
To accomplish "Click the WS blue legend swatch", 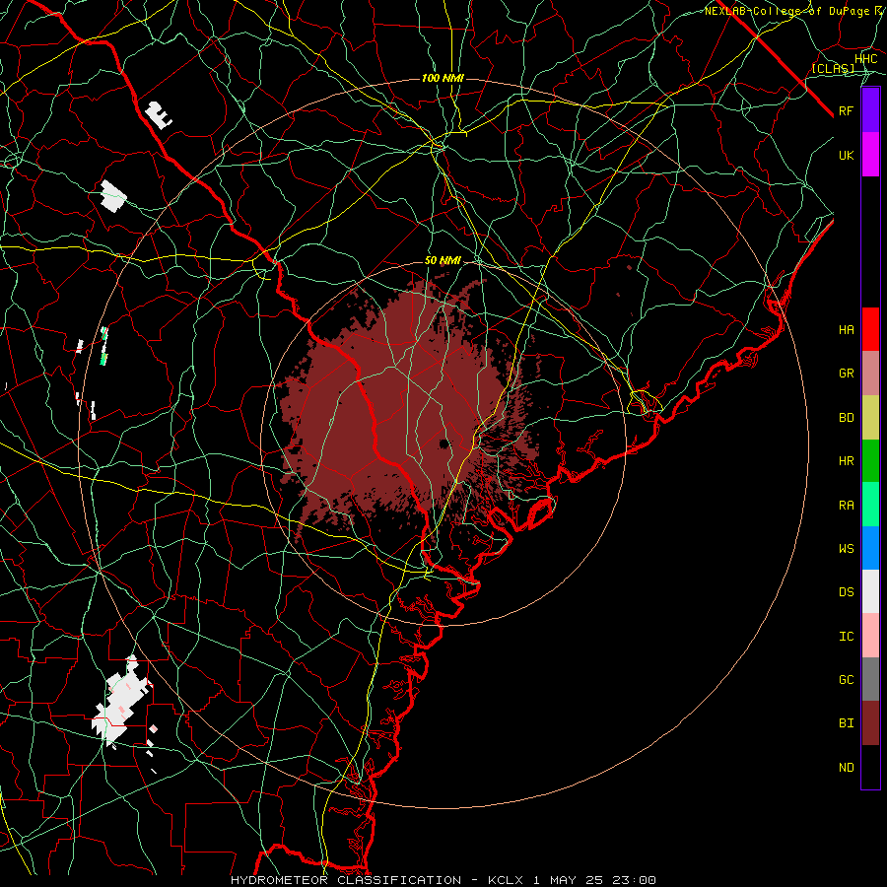I will (x=870, y=548).
